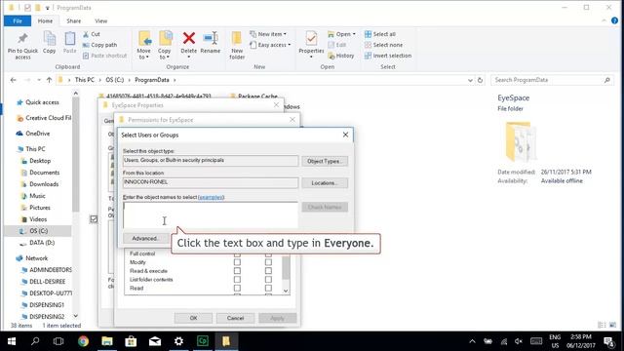Image resolution: width=624 pixels, height=351 pixels.
Task: Click the Cut scissors icon
Action: pos(86,34)
